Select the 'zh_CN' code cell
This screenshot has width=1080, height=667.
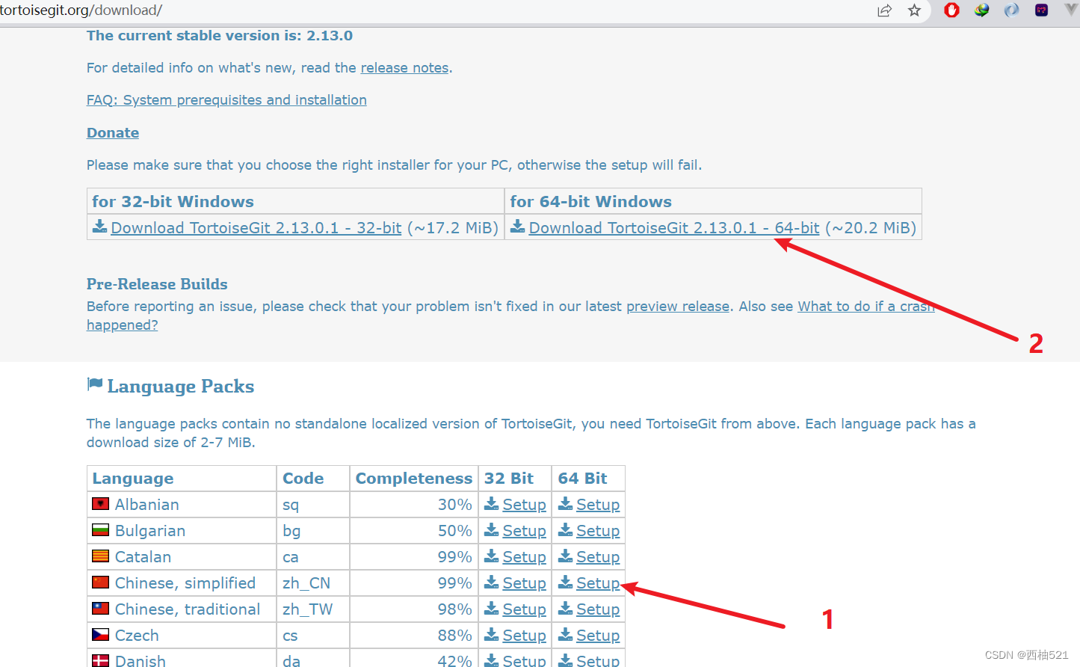313,583
